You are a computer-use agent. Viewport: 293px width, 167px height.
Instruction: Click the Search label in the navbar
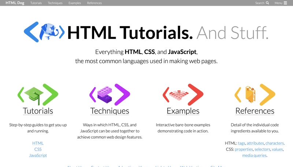point(260,3)
